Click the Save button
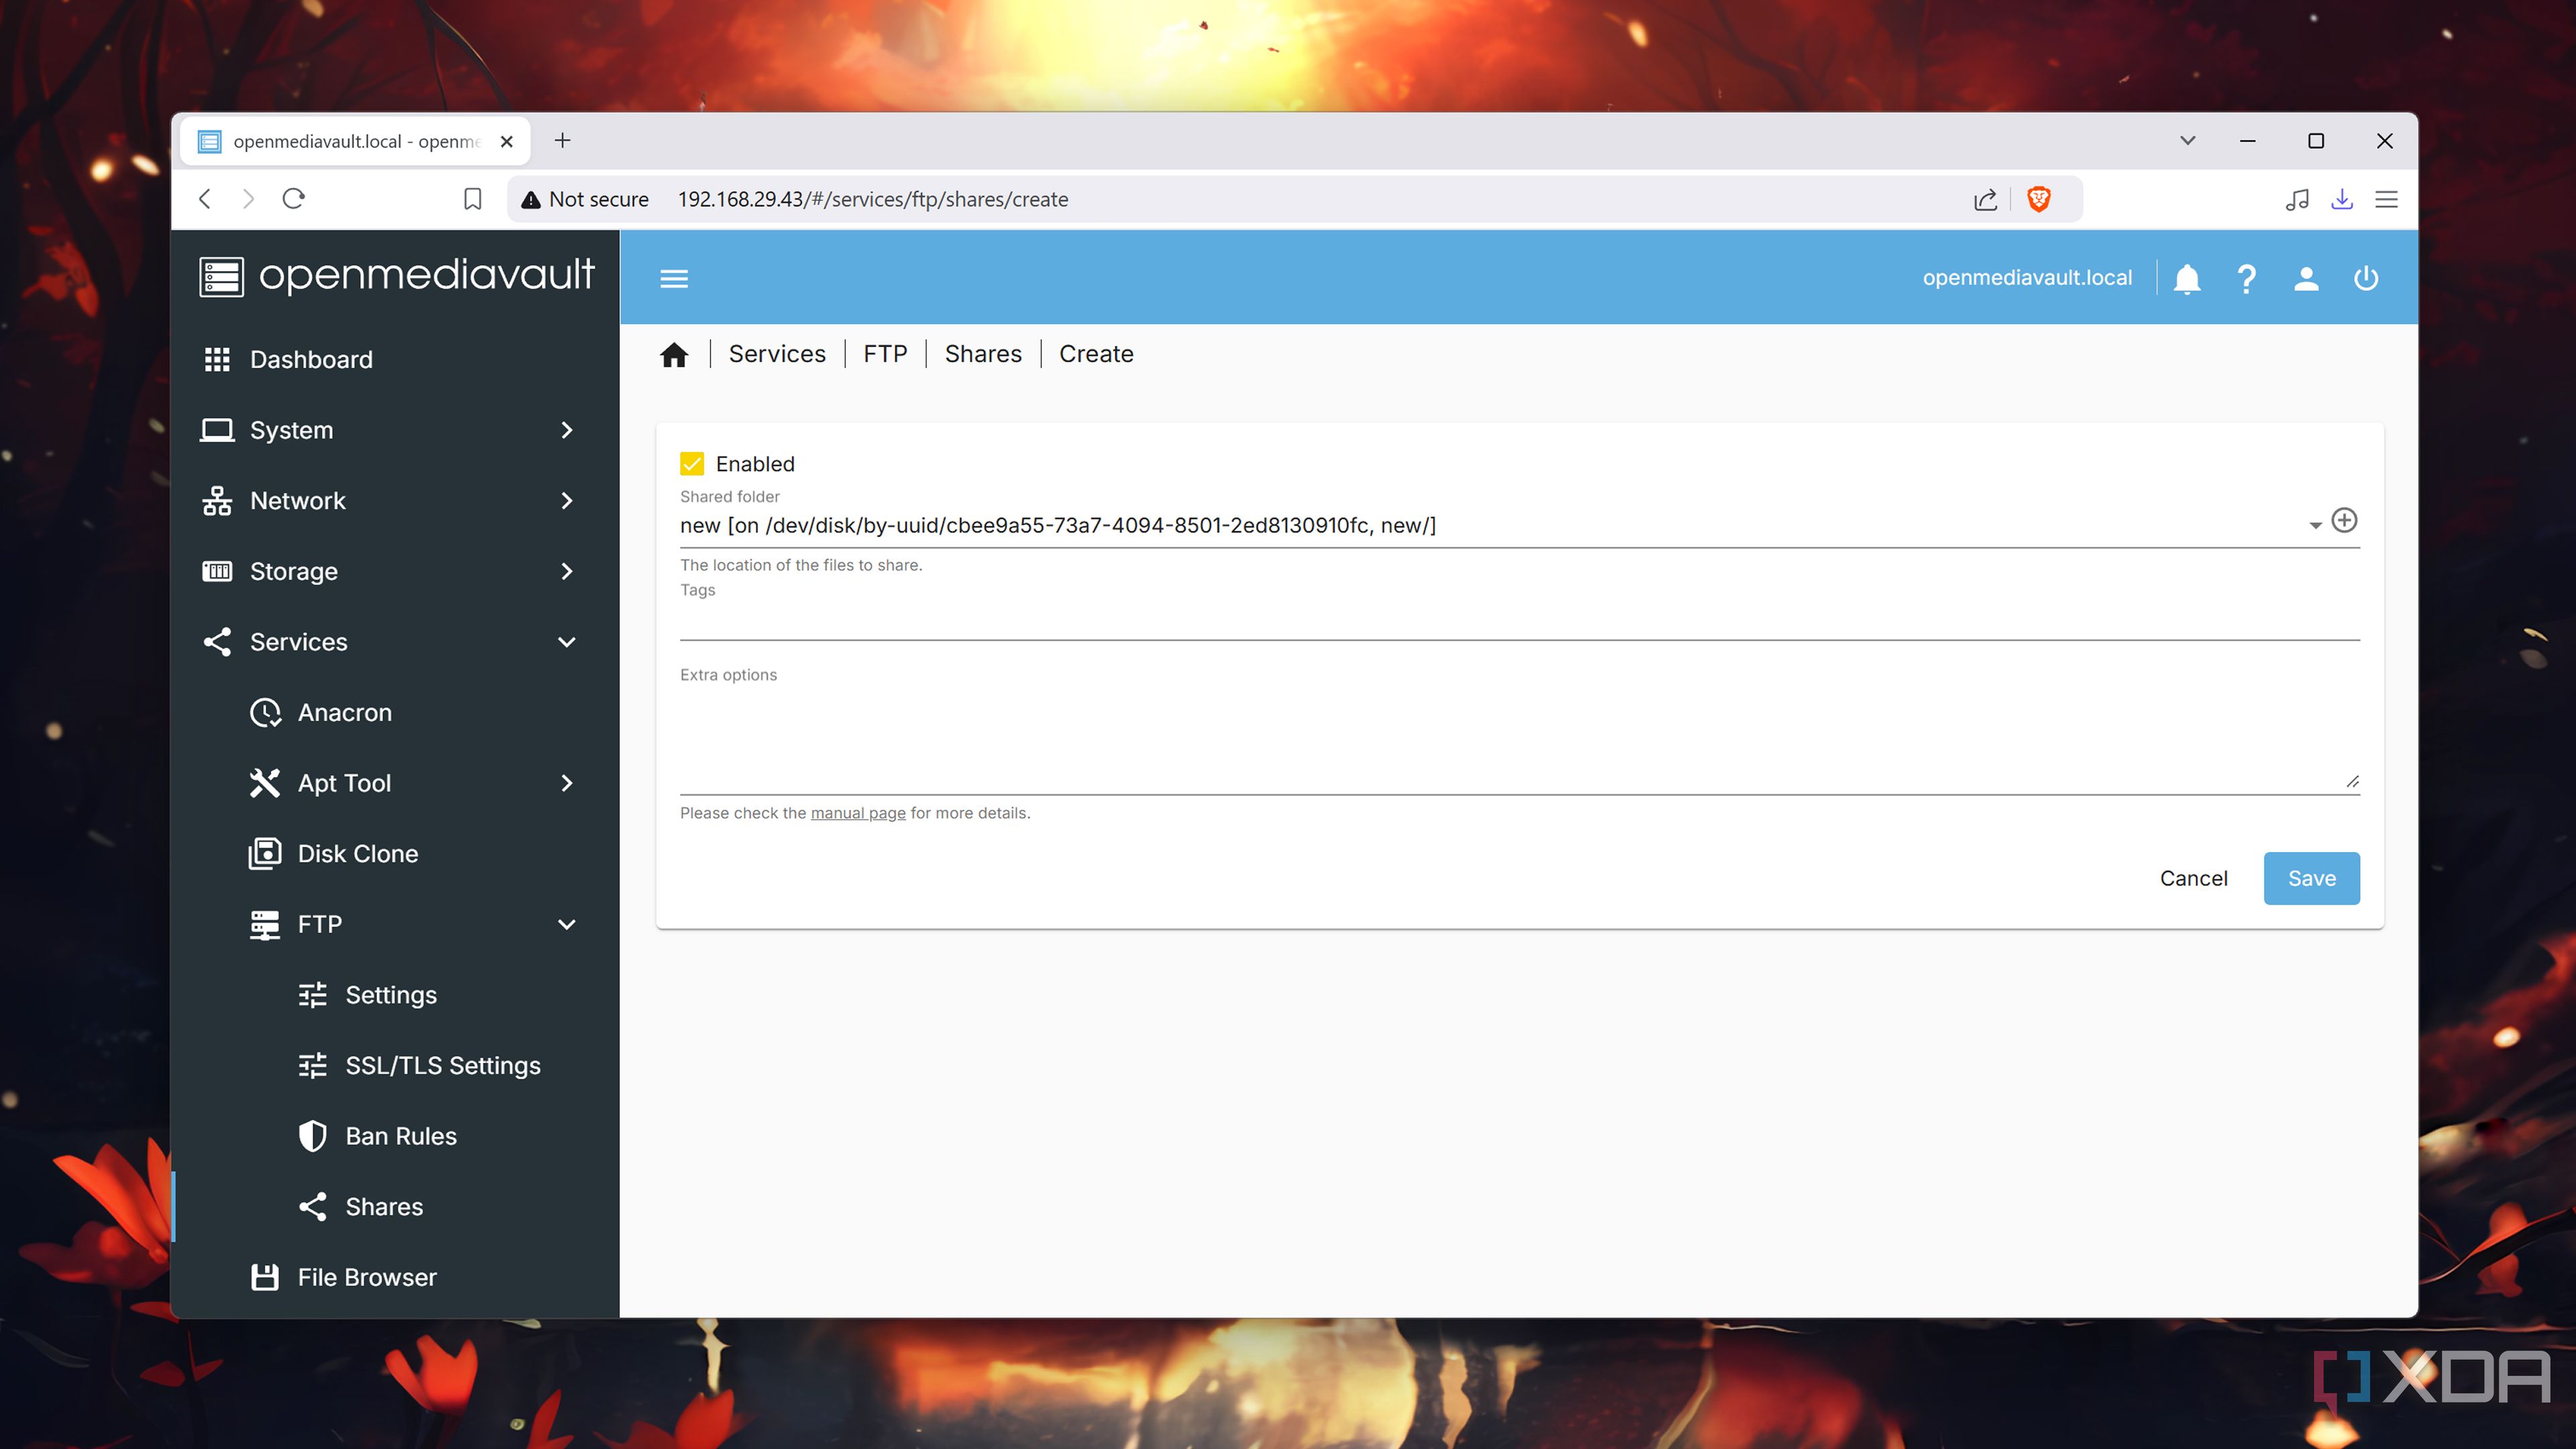This screenshot has height=1449, width=2576. pos(2311,878)
